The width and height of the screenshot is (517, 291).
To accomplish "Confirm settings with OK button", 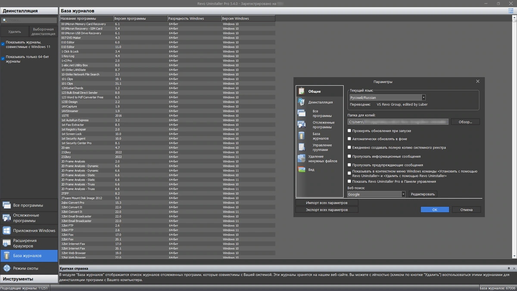I will coord(435,210).
